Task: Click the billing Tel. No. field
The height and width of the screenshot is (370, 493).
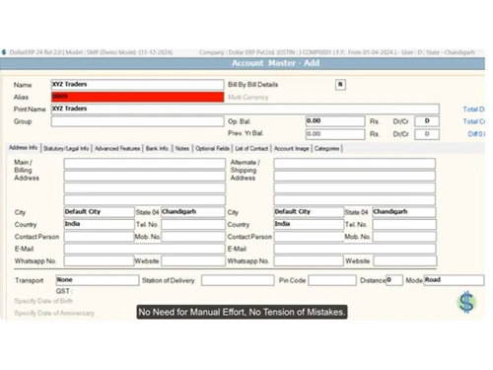Action: coord(193,224)
